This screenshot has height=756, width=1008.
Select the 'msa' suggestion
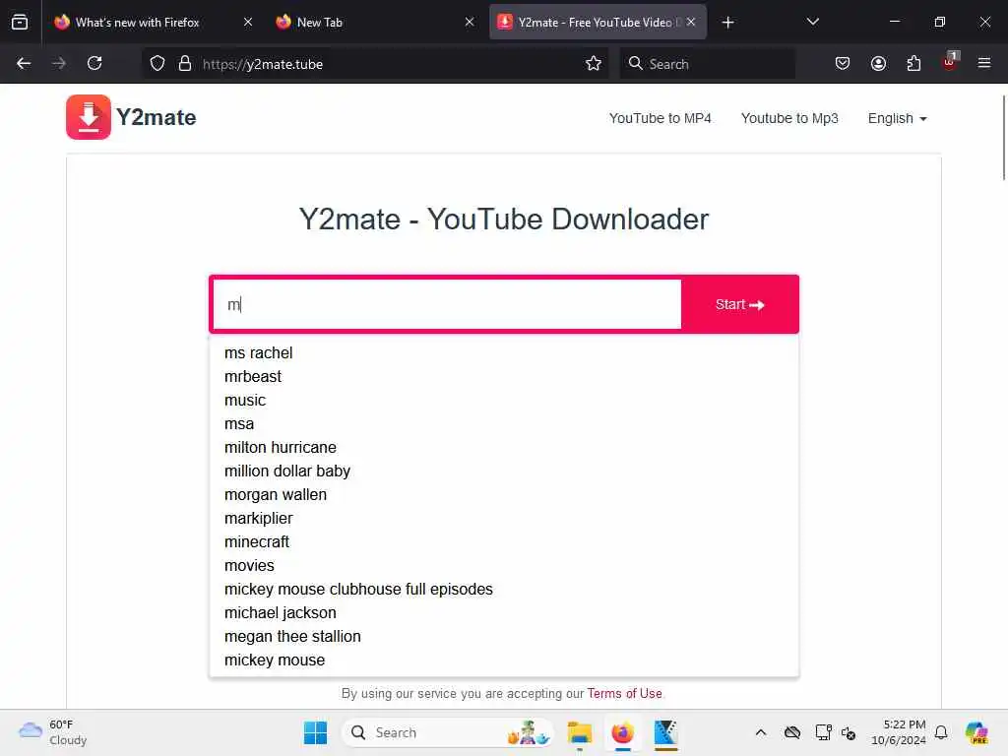pyautogui.click(x=503, y=424)
